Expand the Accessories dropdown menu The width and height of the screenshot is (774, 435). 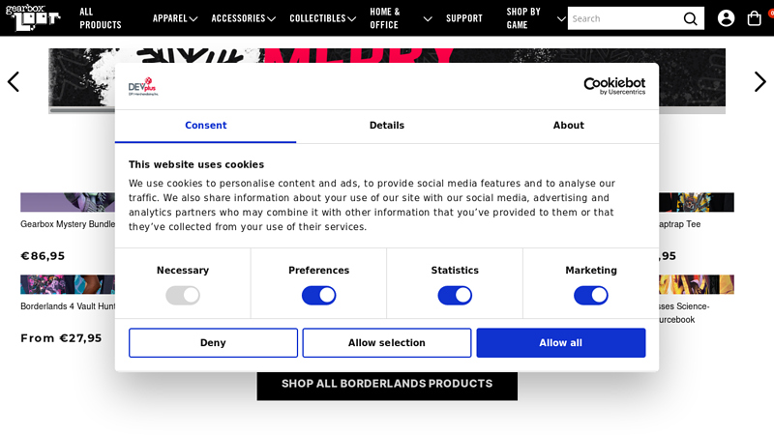point(244,18)
